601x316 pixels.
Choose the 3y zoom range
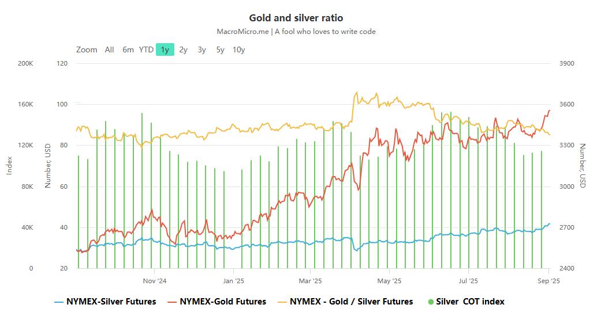(201, 50)
